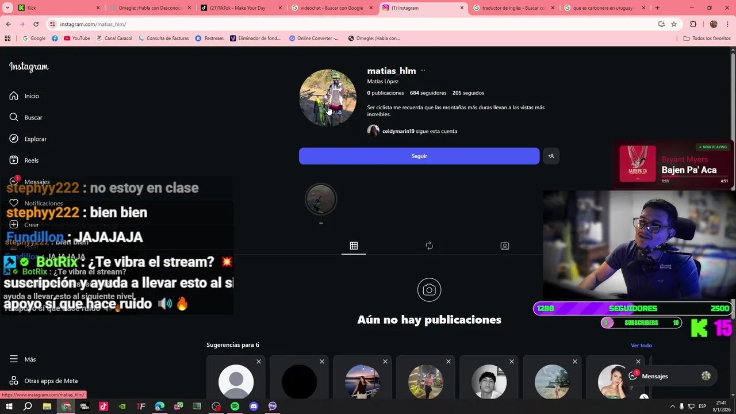Open the Chrome profile avatar
The width and height of the screenshot is (736, 414).
(714, 24)
